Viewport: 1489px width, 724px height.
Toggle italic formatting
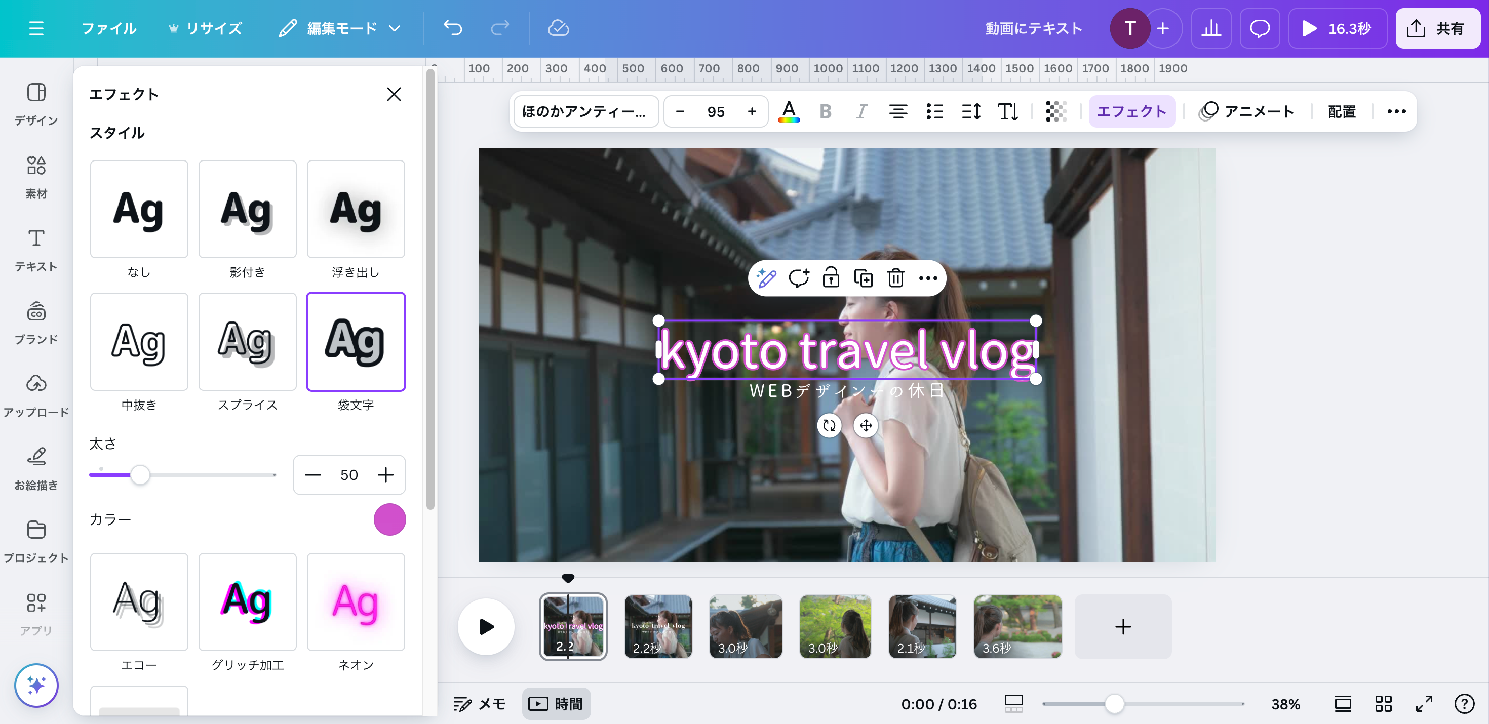click(x=861, y=111)
